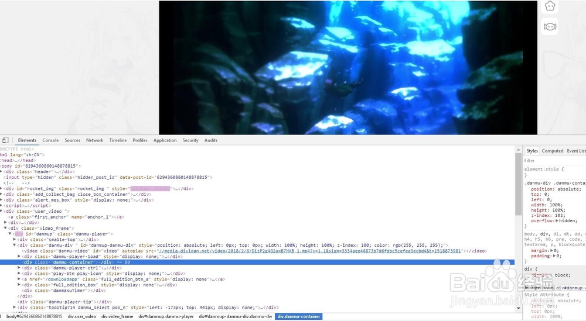
Task: Click the z-index: 102 style value
Action: (560, 215)
